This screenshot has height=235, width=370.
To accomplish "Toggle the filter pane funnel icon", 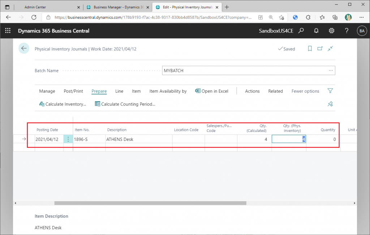I will pos(330,91).
